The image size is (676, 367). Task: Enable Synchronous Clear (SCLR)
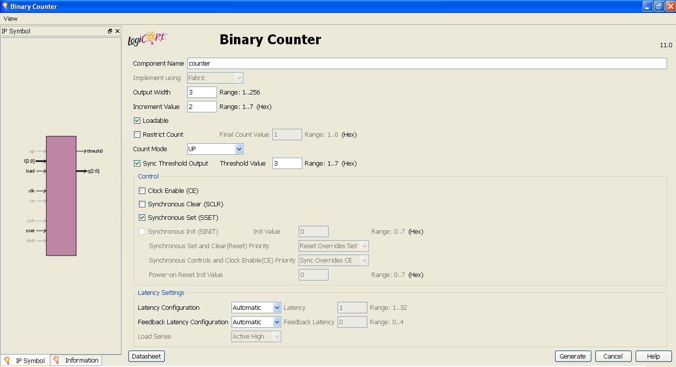142,204
